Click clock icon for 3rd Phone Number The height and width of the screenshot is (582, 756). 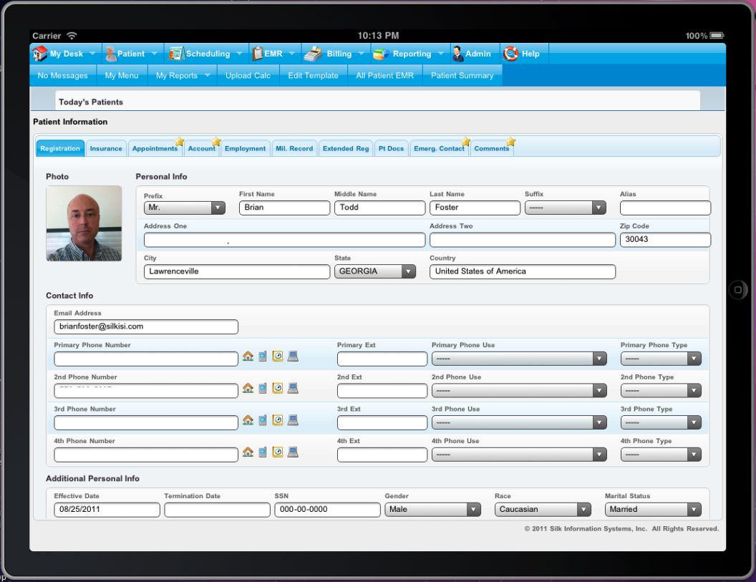(278, 420)
